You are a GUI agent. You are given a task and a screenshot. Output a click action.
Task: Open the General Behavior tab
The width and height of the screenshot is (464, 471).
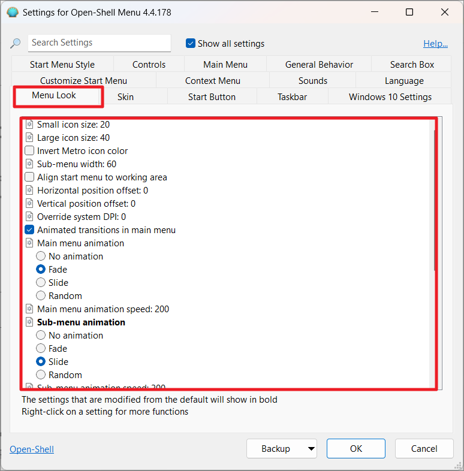pos(319,64)
